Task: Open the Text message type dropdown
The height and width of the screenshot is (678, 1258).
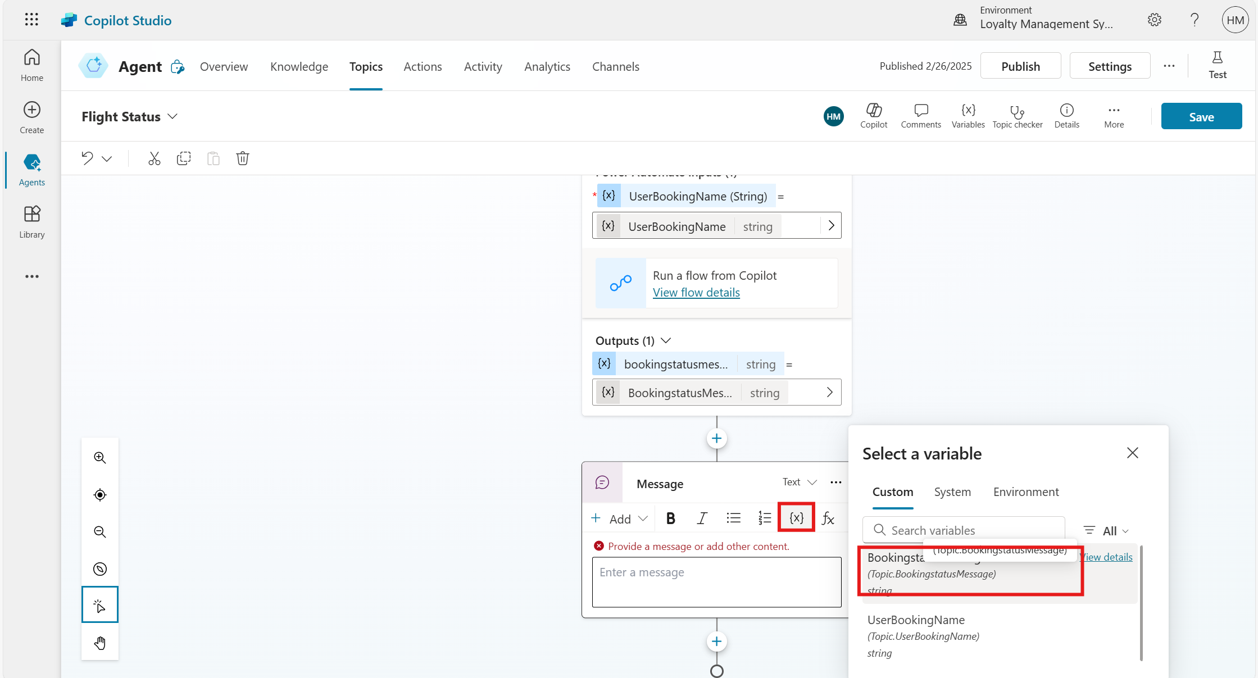Action: [800, 482]
